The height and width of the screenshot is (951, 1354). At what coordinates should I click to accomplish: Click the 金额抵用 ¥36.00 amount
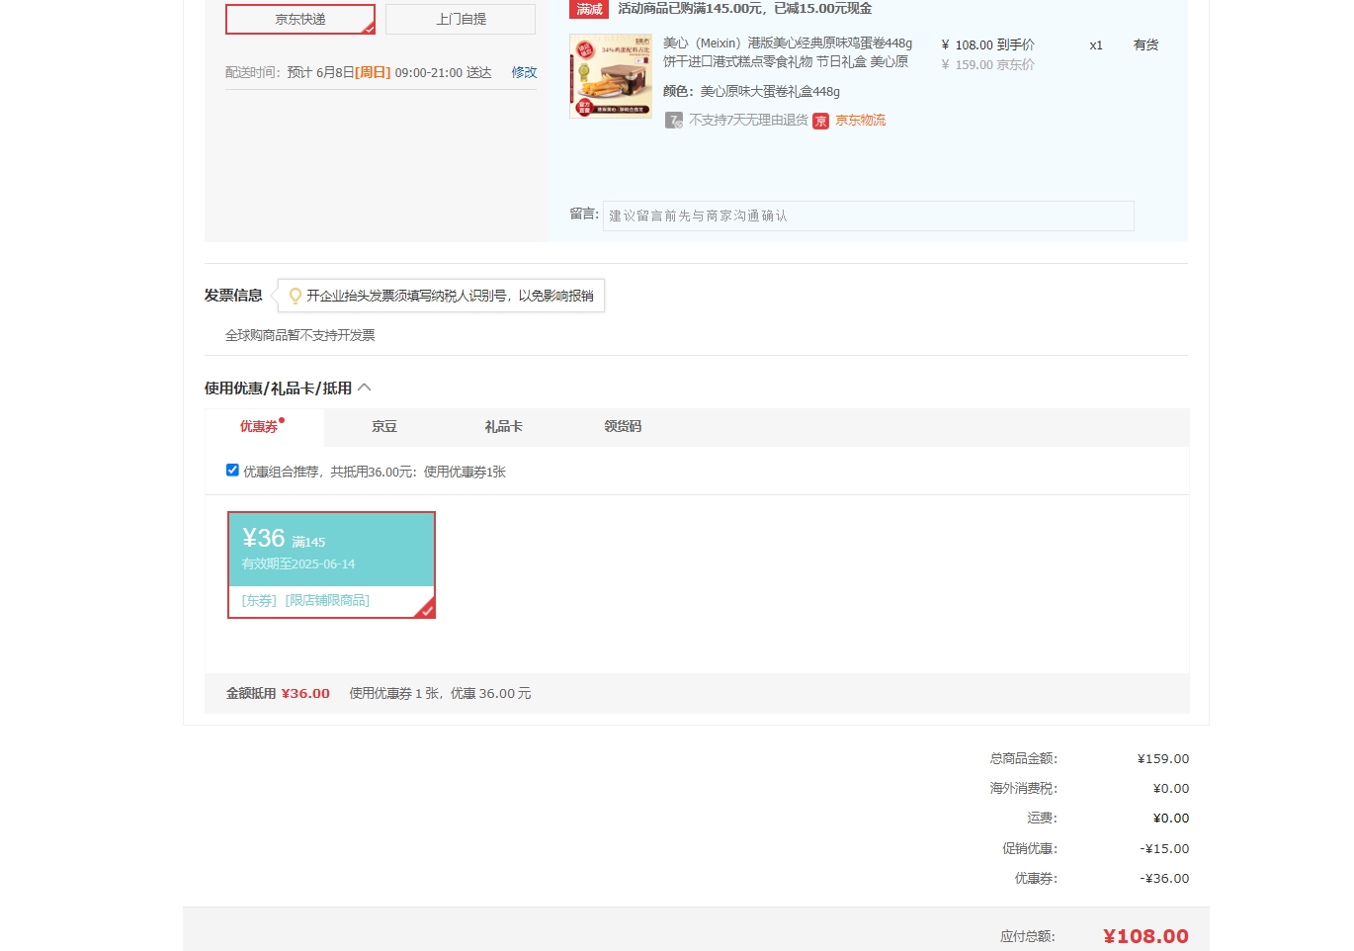coord(305,694)
